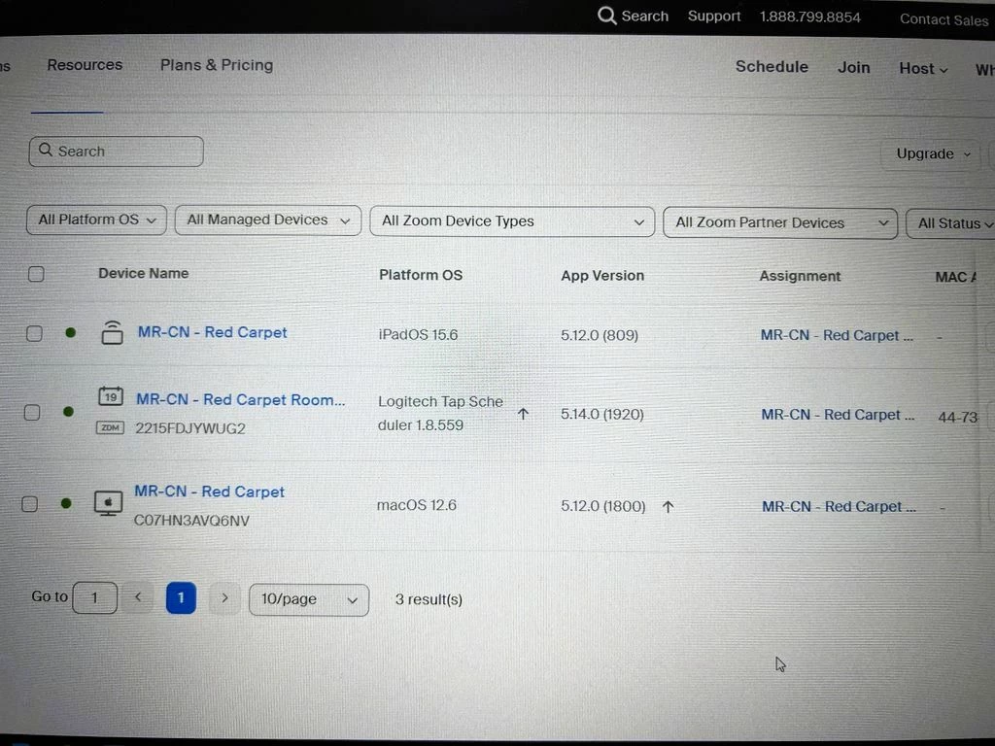Click Schedule in the top navigation
The width and height of the screenshot is (995, 746).
click(772, 67)
